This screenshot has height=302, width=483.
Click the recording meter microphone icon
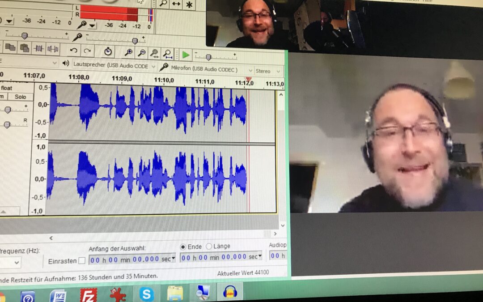click(x=82, y=24)
